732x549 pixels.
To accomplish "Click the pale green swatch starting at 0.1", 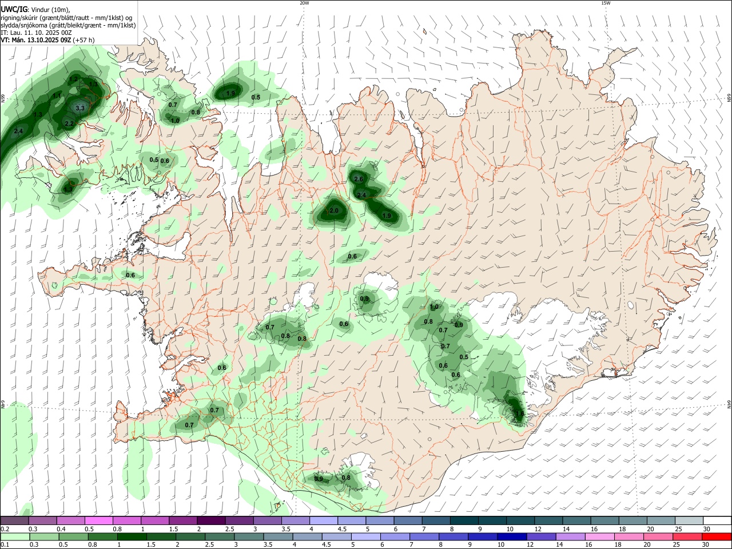I will [14, 536].
